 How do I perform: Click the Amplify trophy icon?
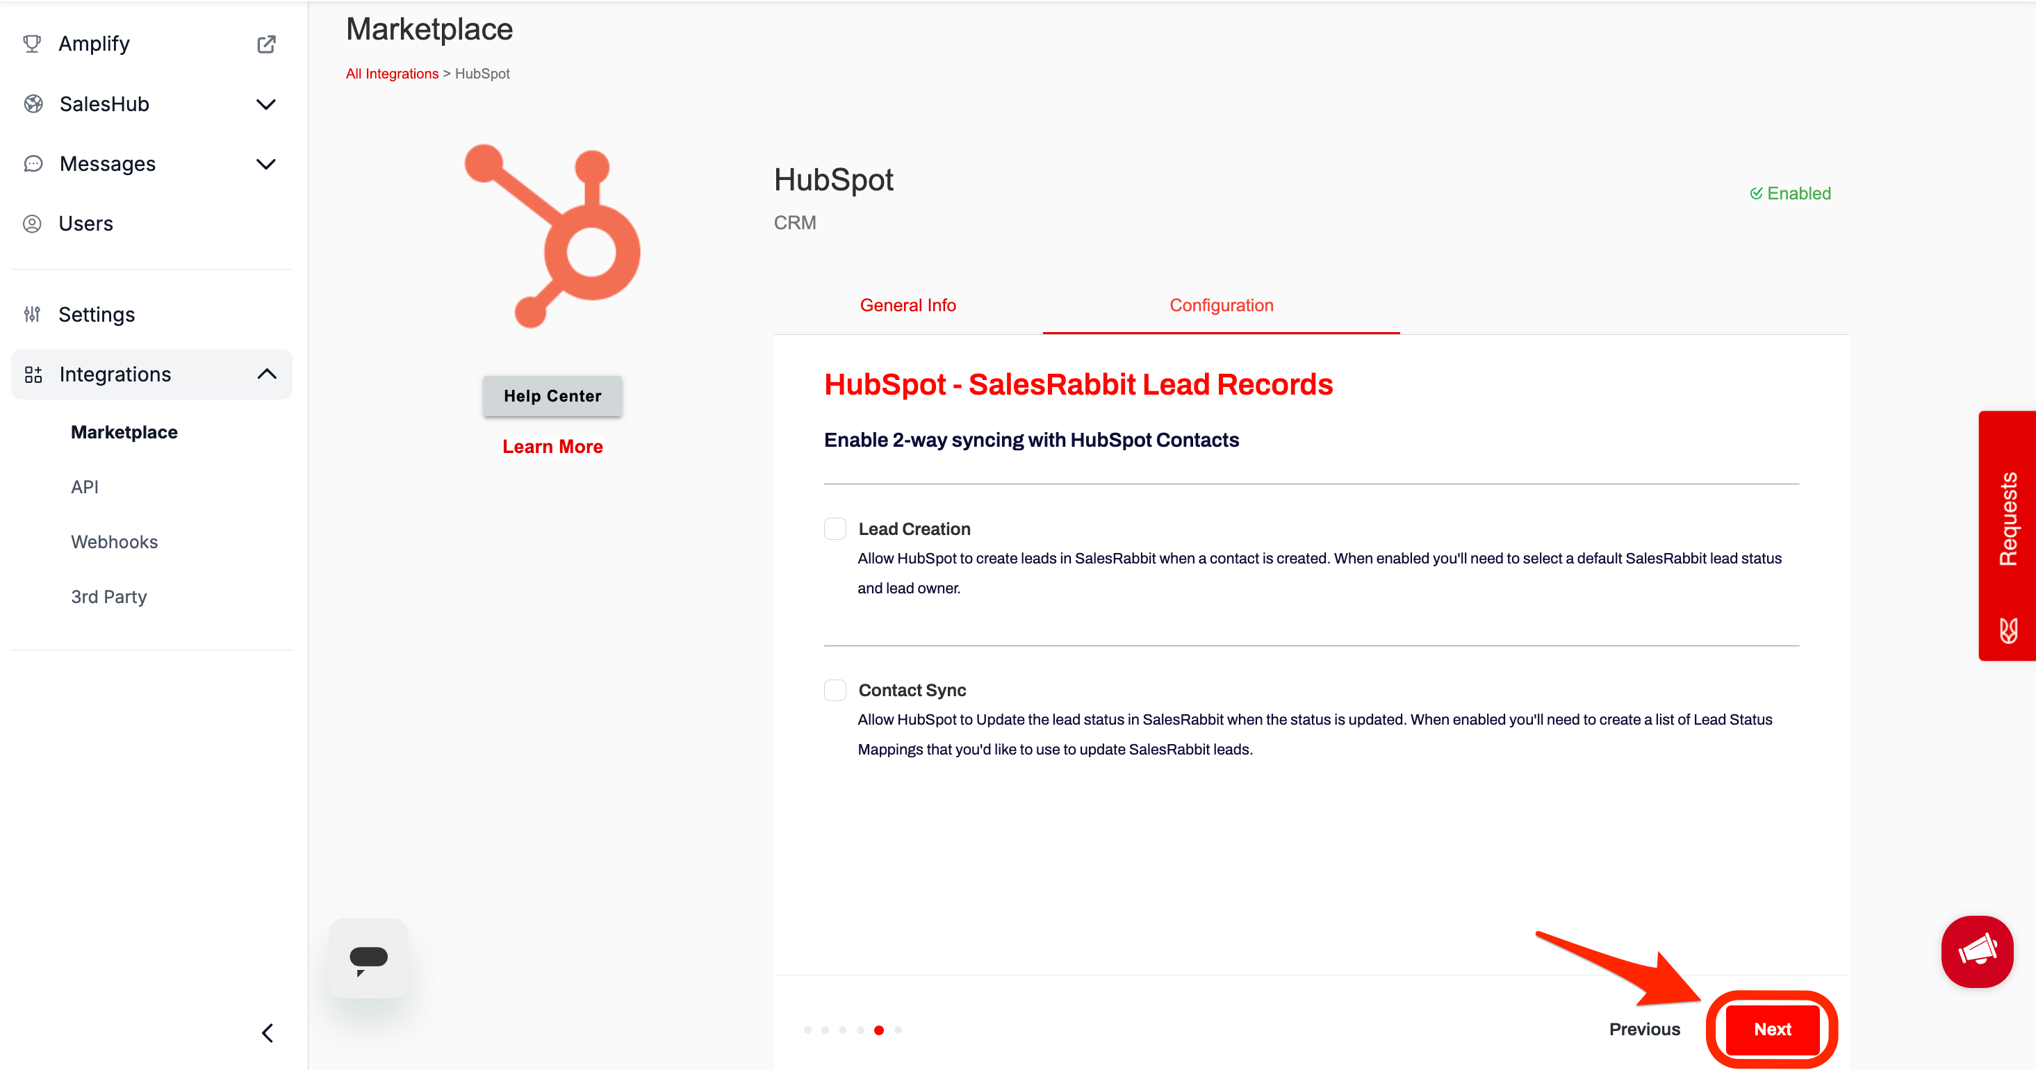[x=31, y=44]
